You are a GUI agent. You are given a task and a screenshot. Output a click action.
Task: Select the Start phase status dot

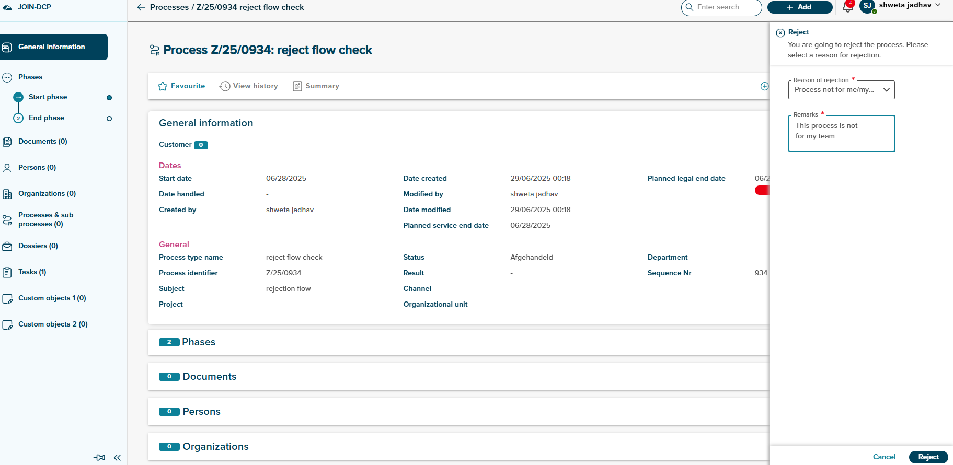coord(109,98)
